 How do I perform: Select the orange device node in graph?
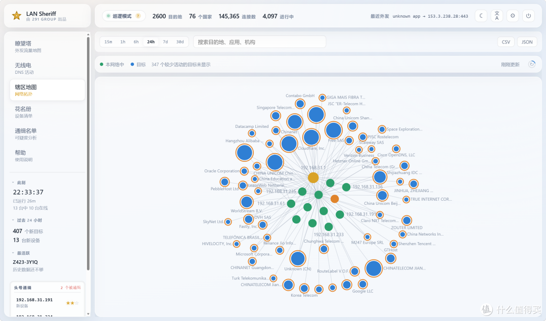335,199
